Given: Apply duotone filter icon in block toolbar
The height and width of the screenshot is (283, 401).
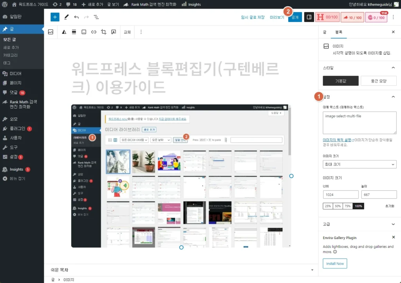Looking at the screenshot, I should click(x=64, y=32).
